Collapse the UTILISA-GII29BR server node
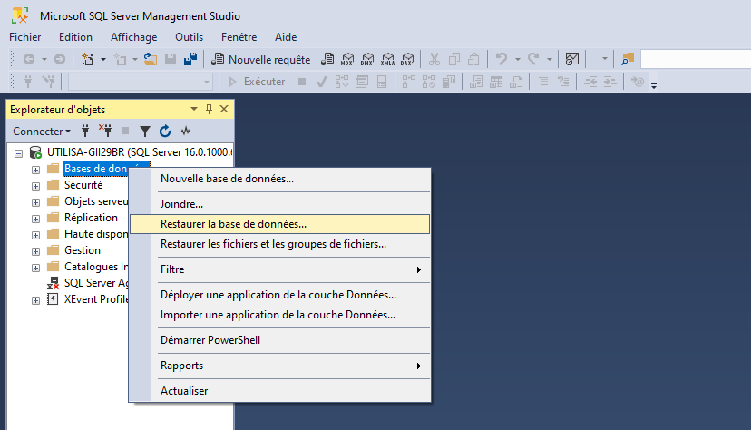751x430 pixels. (19, 153)
